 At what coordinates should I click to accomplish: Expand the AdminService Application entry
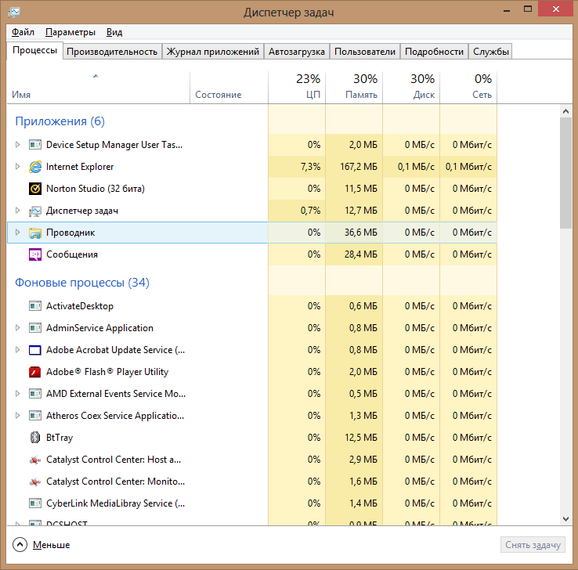click(17, 328)
